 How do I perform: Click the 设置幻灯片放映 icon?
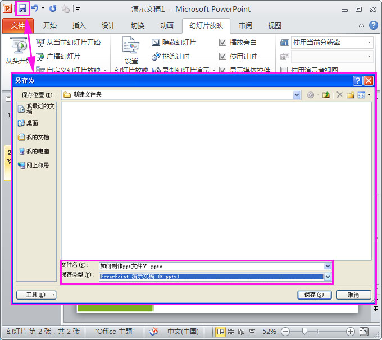click(131, 45)
